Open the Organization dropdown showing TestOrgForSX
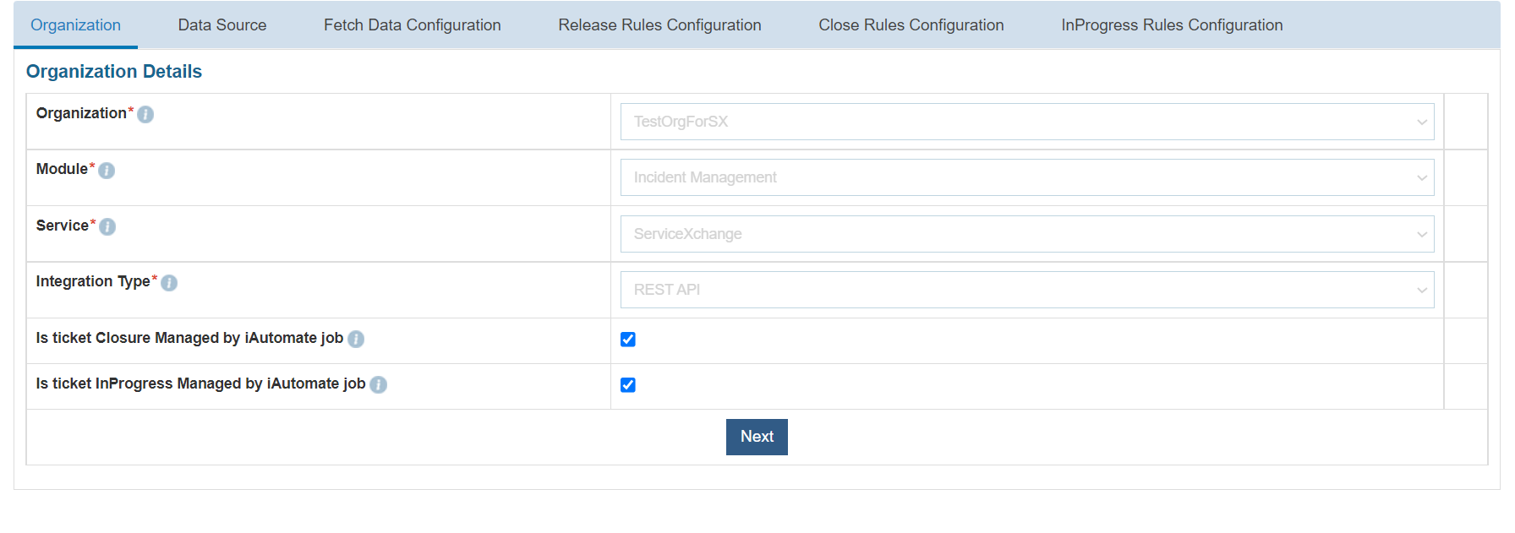 [x=1026, y=122]
